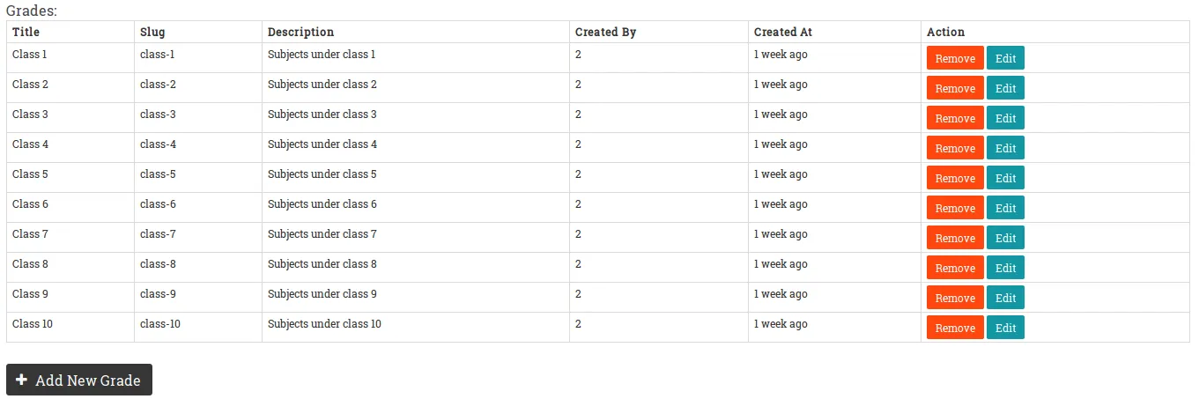
Task: Edit the Class 3 grade
Action: [1005, 118]
